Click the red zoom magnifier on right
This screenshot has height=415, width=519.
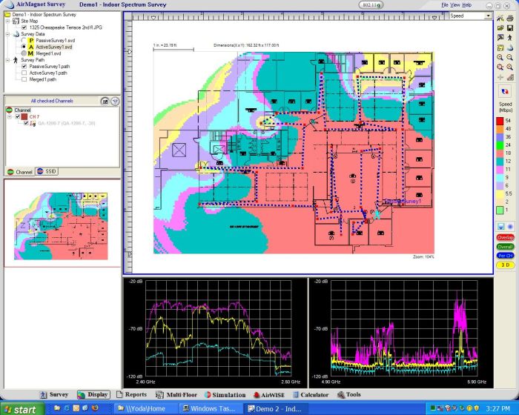510,67
